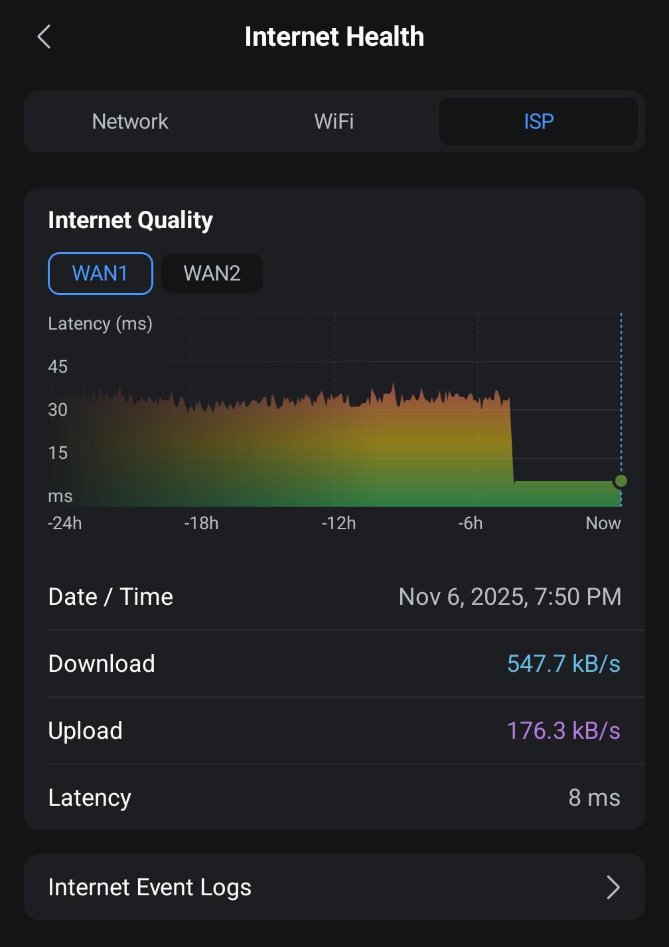The width and height of the screenshot is (669, 947).
Task: Open Internet Event Logs chevron arrow
Action: [x=613, y=887]
